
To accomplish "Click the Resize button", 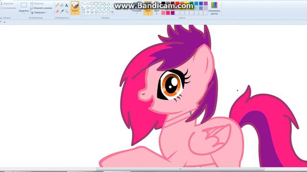I will 41,8.
